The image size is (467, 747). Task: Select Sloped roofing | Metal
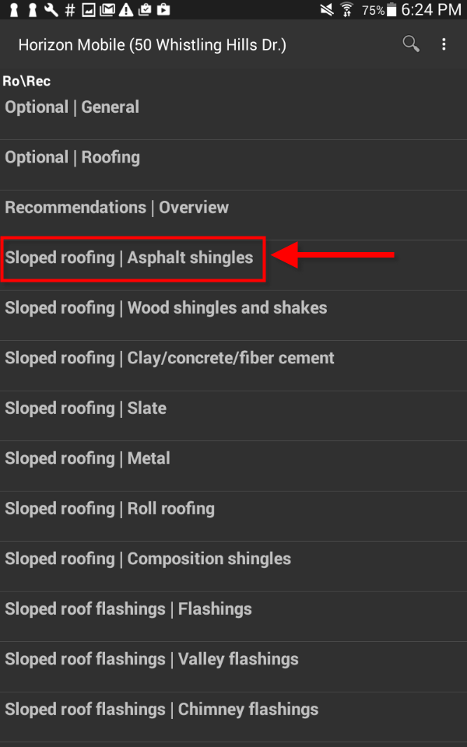point(87,458)
